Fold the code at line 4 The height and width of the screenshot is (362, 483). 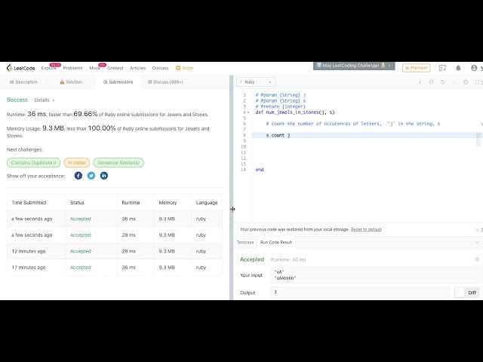[x=248, y=112]
